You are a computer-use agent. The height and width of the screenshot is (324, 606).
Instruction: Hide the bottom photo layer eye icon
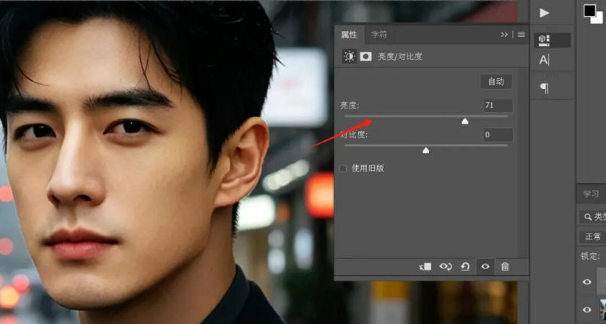[586, 310]
